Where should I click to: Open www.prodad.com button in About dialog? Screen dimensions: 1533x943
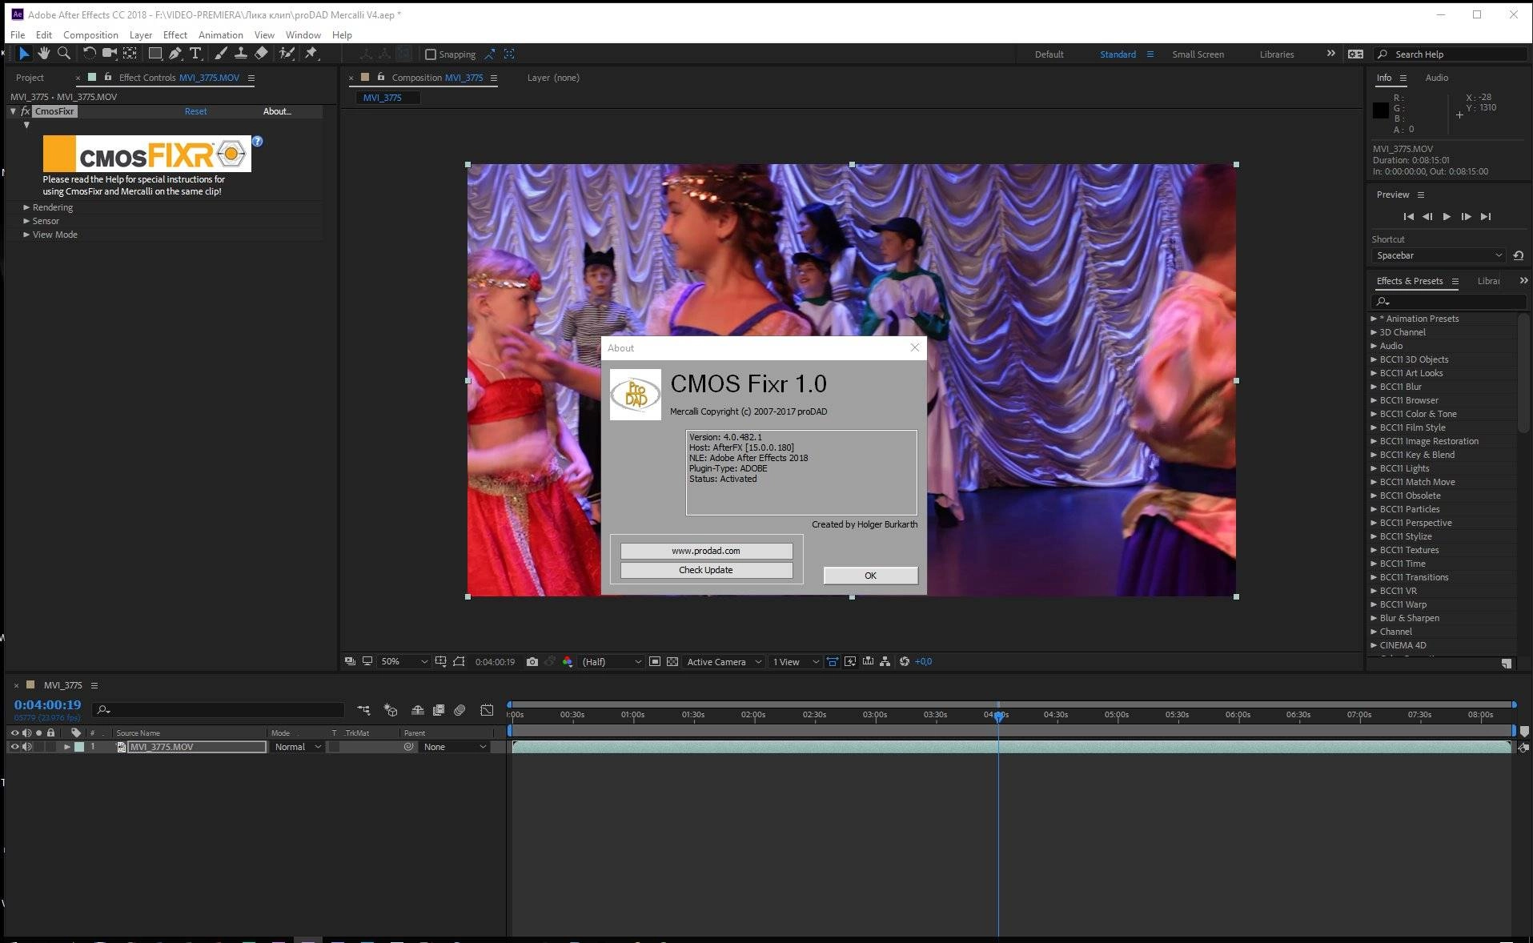click(x=706, y=551)
